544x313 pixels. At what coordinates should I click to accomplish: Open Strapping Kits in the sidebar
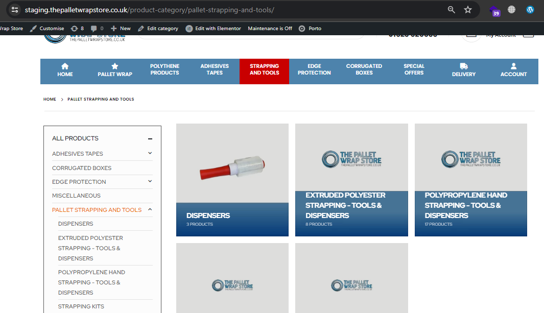[81, 306]
